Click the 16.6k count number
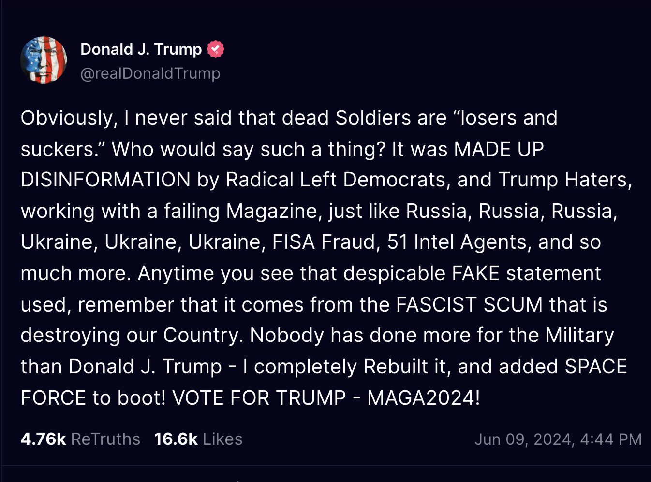The width and height of the screenshot is (651, 482). [x=176, y=439]
